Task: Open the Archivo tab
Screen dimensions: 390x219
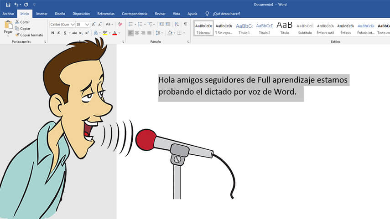Action: pos(8,14)
